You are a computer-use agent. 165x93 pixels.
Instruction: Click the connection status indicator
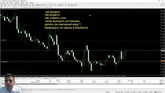[158, 92]
